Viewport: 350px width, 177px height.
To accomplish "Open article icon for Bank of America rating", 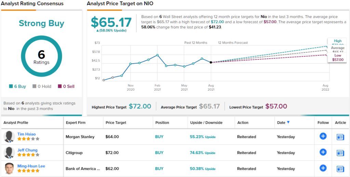I will click(x=340, y=168).
